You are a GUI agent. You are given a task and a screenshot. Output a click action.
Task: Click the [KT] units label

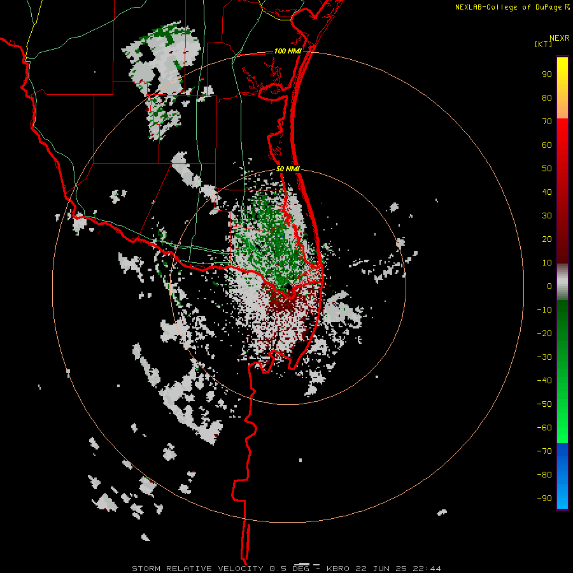point(544,44)
